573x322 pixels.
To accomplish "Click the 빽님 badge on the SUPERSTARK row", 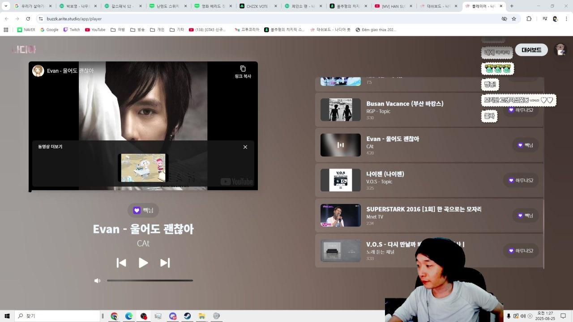I will (x=526, y=216).
